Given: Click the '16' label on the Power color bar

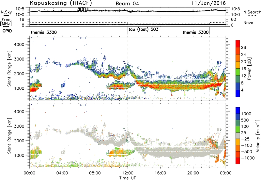Looking at the screenshot, I should pos(243,69).
